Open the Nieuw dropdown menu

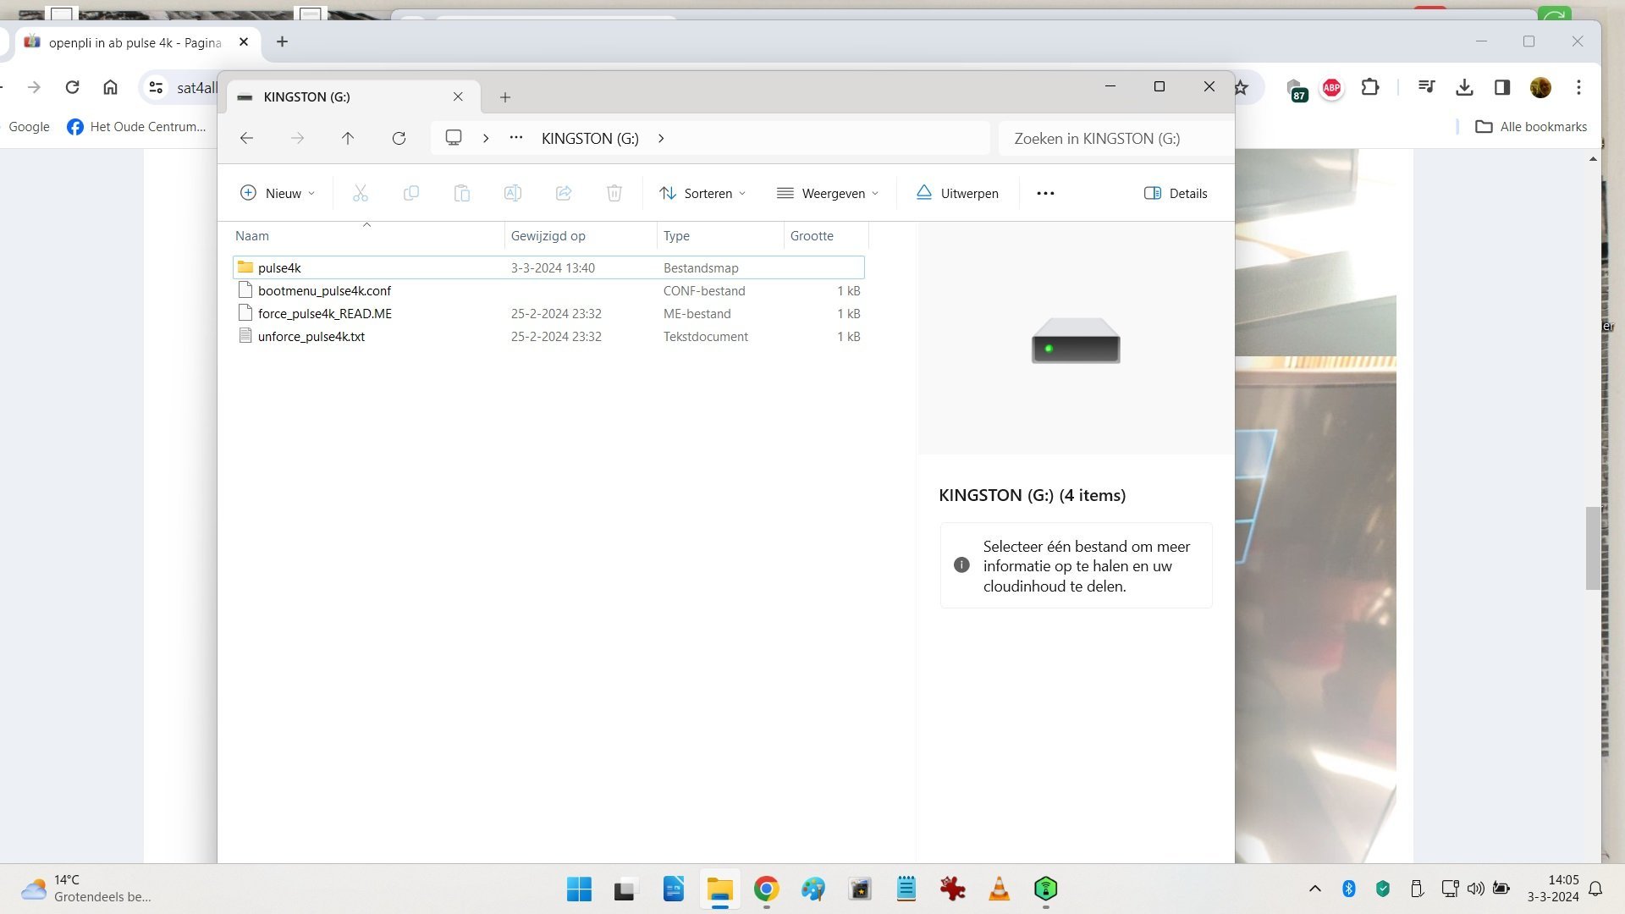[x=278, y=193]
